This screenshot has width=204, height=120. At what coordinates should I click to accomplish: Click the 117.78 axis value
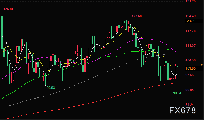tap(191, 31)
